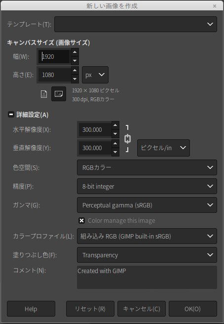
Task: Increase height value with up arrow
Action: coord(75,71)
